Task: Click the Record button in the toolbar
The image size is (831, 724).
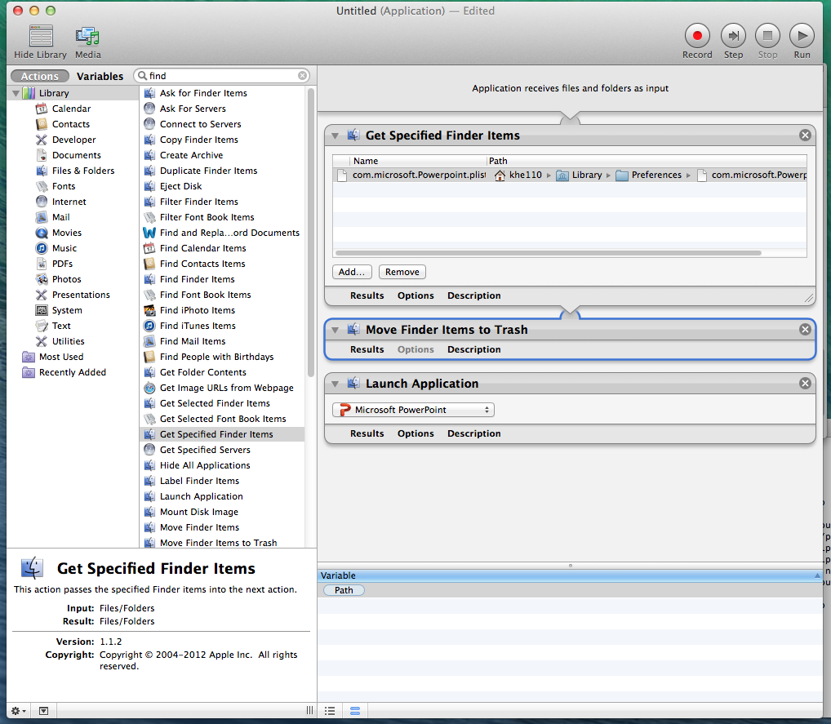Action: pos(697,36)
